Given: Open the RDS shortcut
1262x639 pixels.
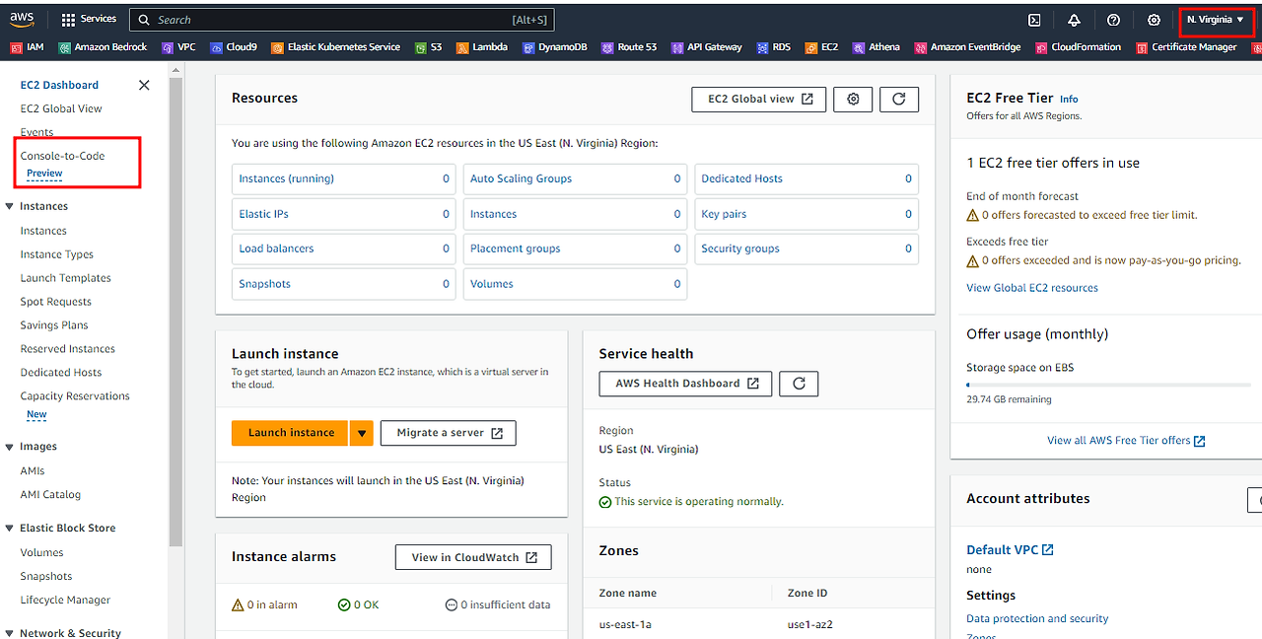Looking at the screenshot, I should pyautogui.click(x=774, y=47).
